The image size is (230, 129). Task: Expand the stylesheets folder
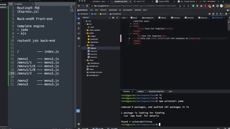pyautogui.click(x=86, y=42)
